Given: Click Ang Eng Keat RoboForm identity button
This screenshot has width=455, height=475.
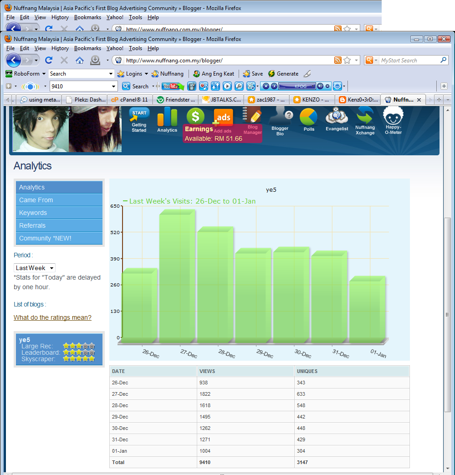Looking at the screenshot, I should pyautogui.click(x=214, y=74).
